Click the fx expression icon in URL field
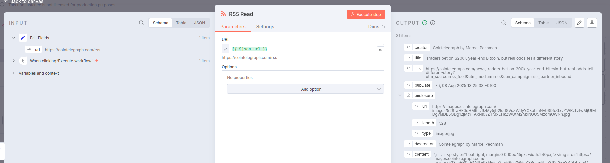 (x=226, y=49)
